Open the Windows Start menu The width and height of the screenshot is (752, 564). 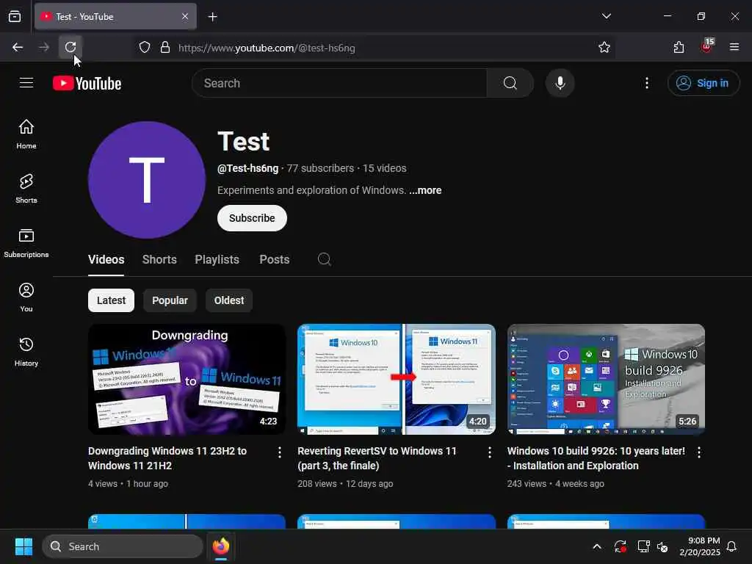click(x=23, y=546)
